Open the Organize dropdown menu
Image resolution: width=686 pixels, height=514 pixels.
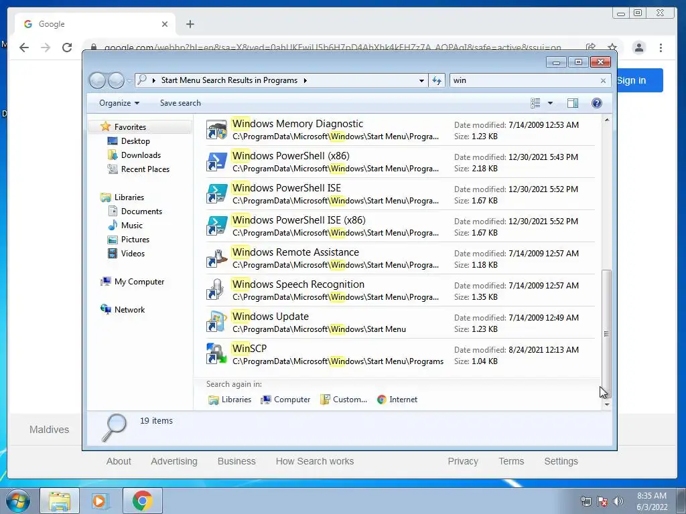119,103
